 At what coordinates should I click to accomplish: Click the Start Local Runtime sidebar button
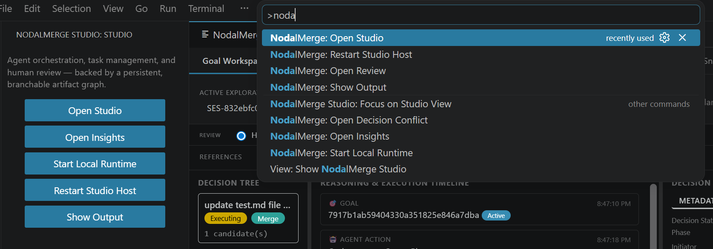95,164
